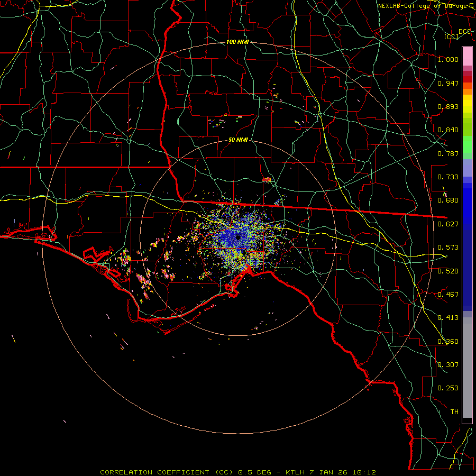Click the 0.467 scale label
Image resolution: width=476 pixels, height=476 pixels.
pyautogui.click(x=448, y=295)
